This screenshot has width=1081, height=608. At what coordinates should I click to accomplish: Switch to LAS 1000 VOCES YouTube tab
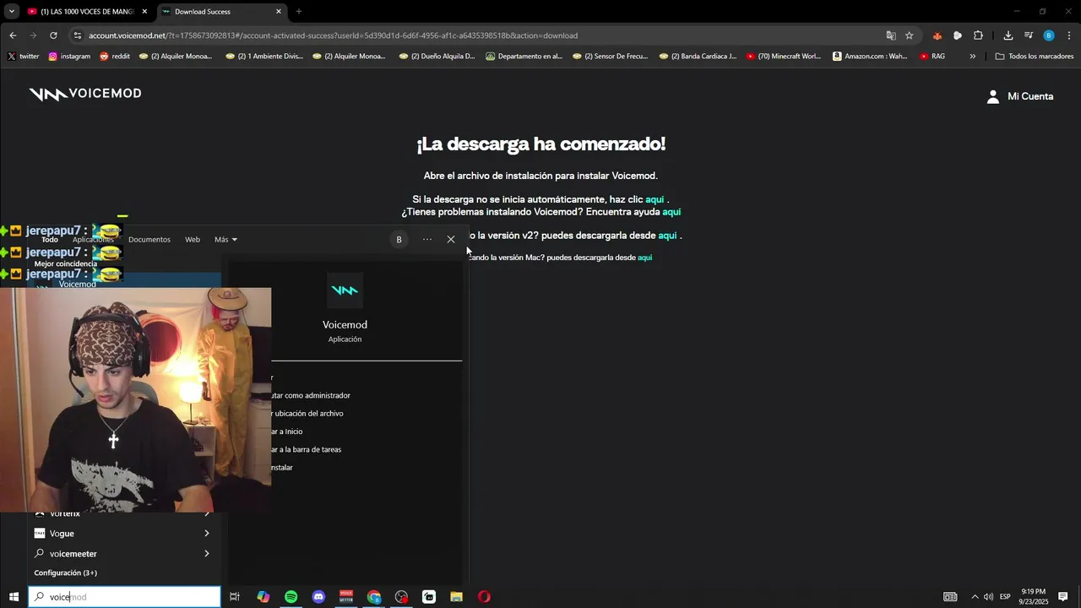pyautogui.click(x=87, y=12)
